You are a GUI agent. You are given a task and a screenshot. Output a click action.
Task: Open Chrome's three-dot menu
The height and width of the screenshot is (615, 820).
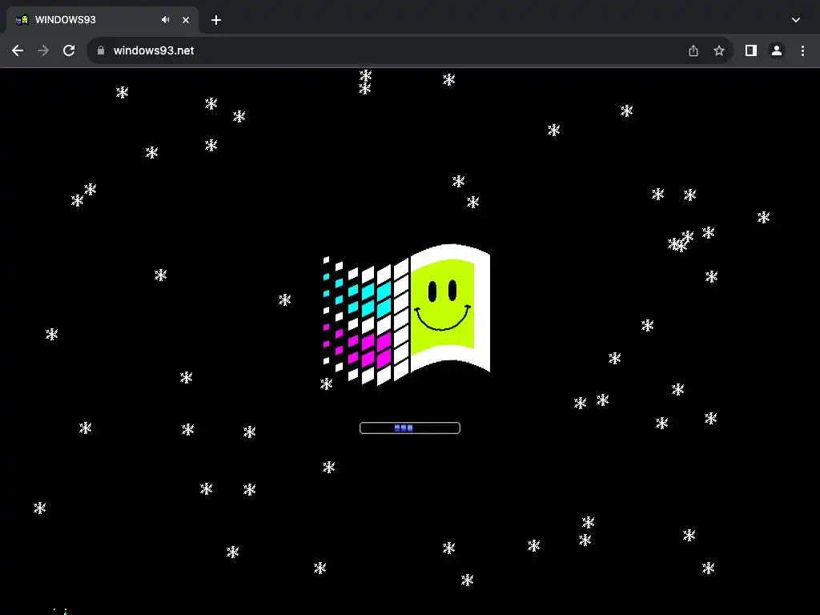[x=802, y=50]
